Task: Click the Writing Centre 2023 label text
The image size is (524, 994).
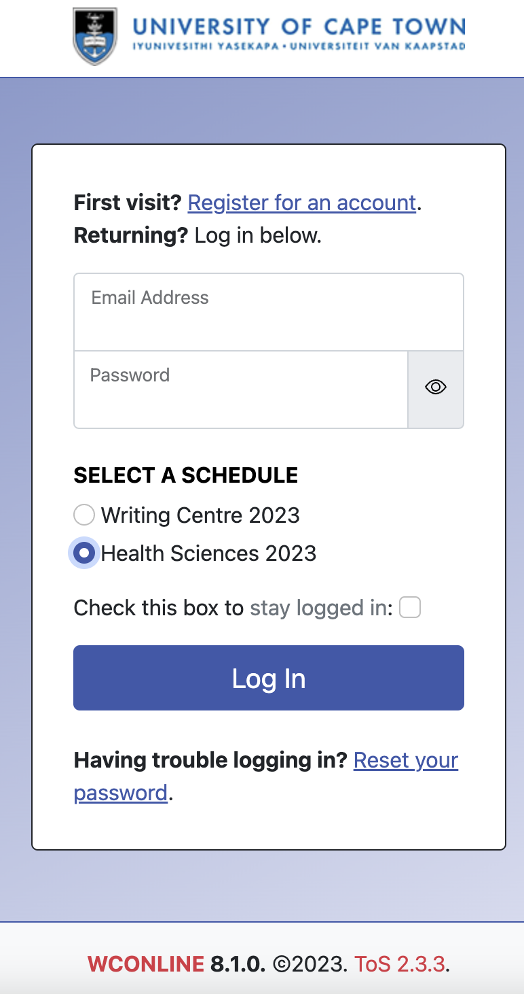Action: coord(200,515)
